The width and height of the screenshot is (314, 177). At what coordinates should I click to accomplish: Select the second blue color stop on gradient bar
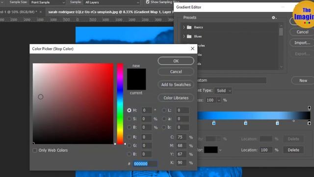click(x=245, y=123)
